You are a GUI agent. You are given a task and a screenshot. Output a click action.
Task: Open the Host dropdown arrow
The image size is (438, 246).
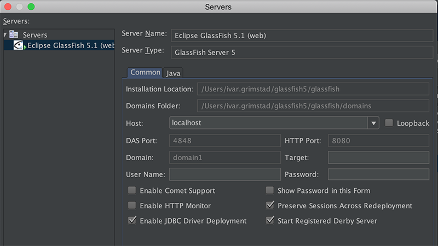[x=373, y=123]
